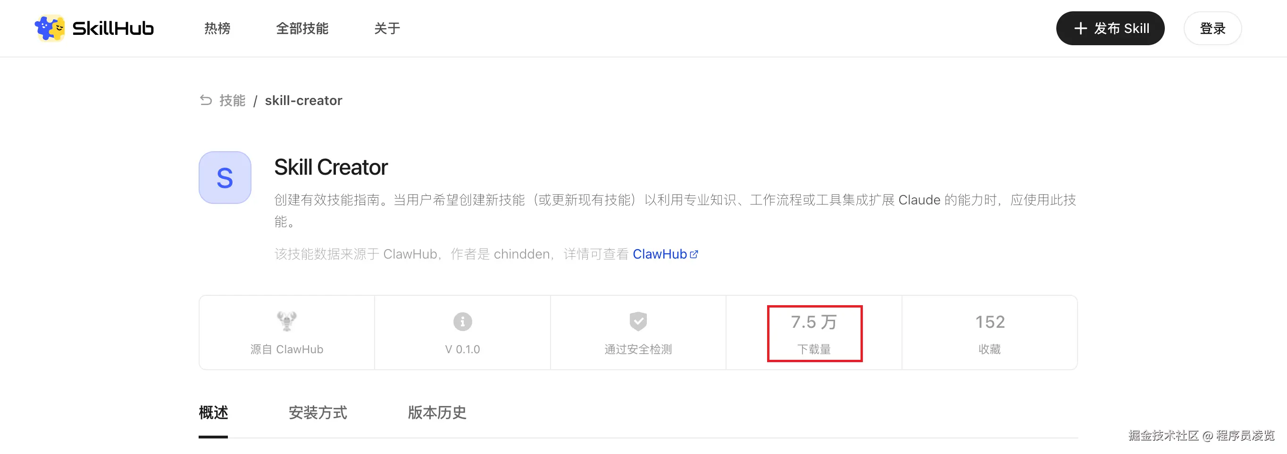Click the back arrow icon beside 技能
Screen dimensions: 1287x454
click(206, 100)
